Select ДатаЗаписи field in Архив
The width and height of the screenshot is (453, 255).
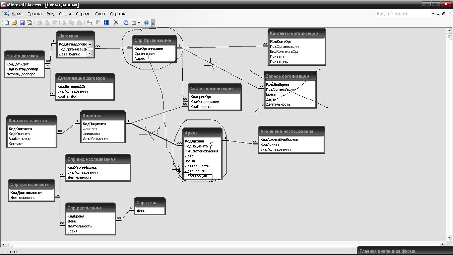(x=195, y=171)
